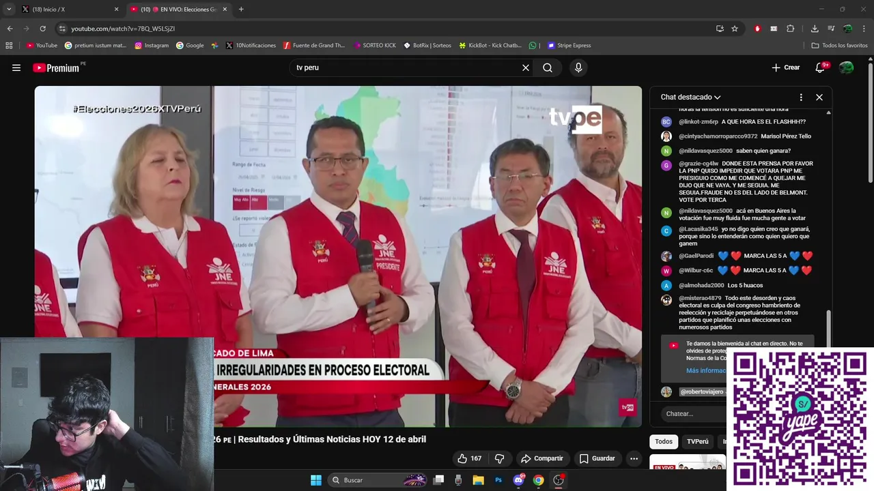The width and height of the screenshot is (874, 491).
Task: Click the recommended 'EN VIVO' video thumbnail
Action: pyautogui.click(x=687, y=462)
